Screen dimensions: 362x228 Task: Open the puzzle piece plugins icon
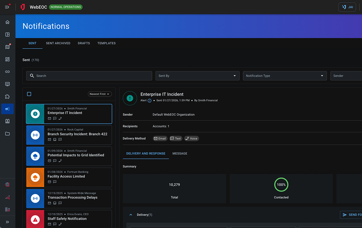click(x=7, y=96)
